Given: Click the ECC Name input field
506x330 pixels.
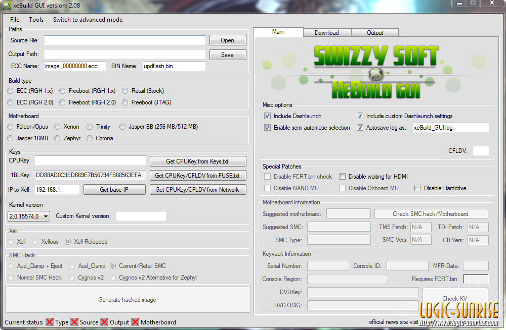Looking at the screenshot, I should [x=75, y=66].
